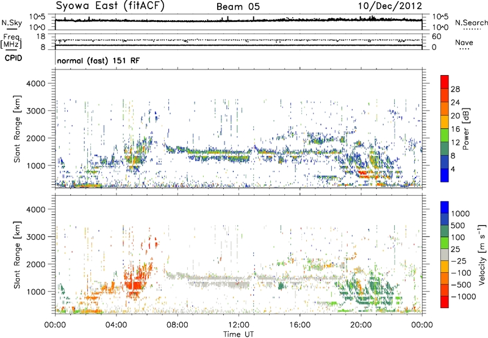The height and width of the screenshot is (338, 488).
Task: Click the '60' tick on the Nave axis
Action: coord(436,37)
